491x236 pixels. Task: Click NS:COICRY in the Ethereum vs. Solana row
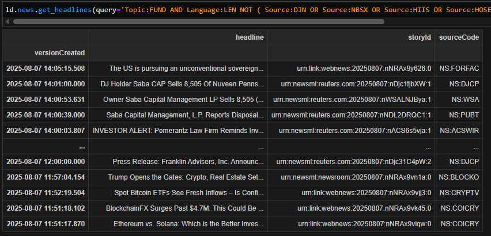click(x=460, y=224)
